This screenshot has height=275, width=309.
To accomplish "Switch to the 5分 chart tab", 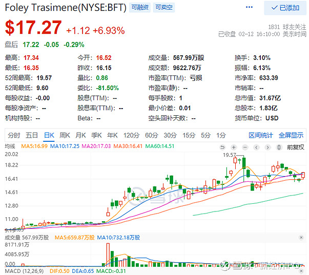I will (x=205, y=135).
